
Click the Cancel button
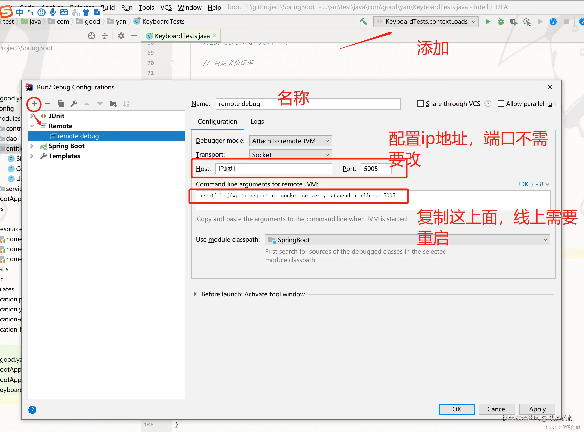497,409
